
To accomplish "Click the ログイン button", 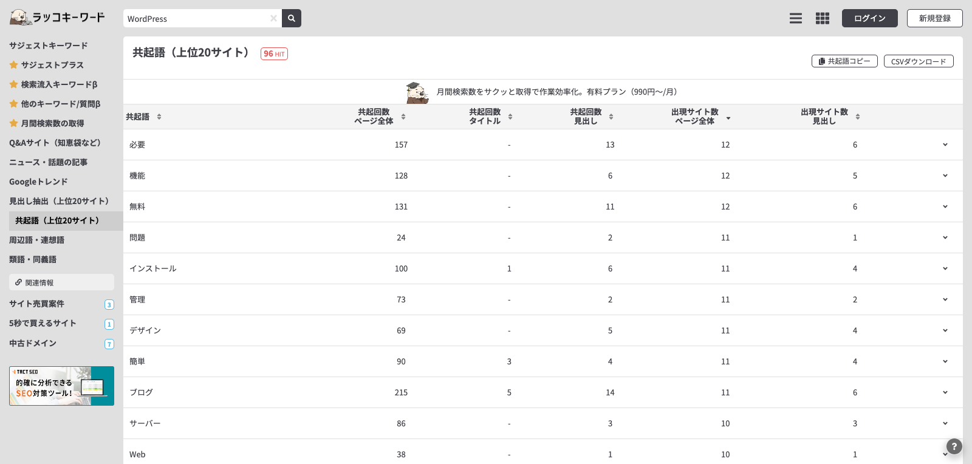I will 870,18.
